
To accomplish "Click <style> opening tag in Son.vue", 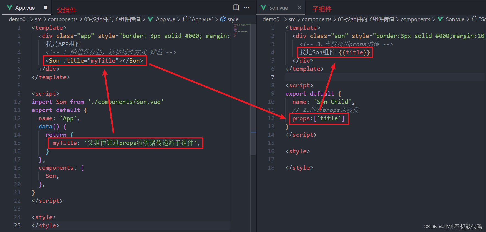I will (298, 151).
